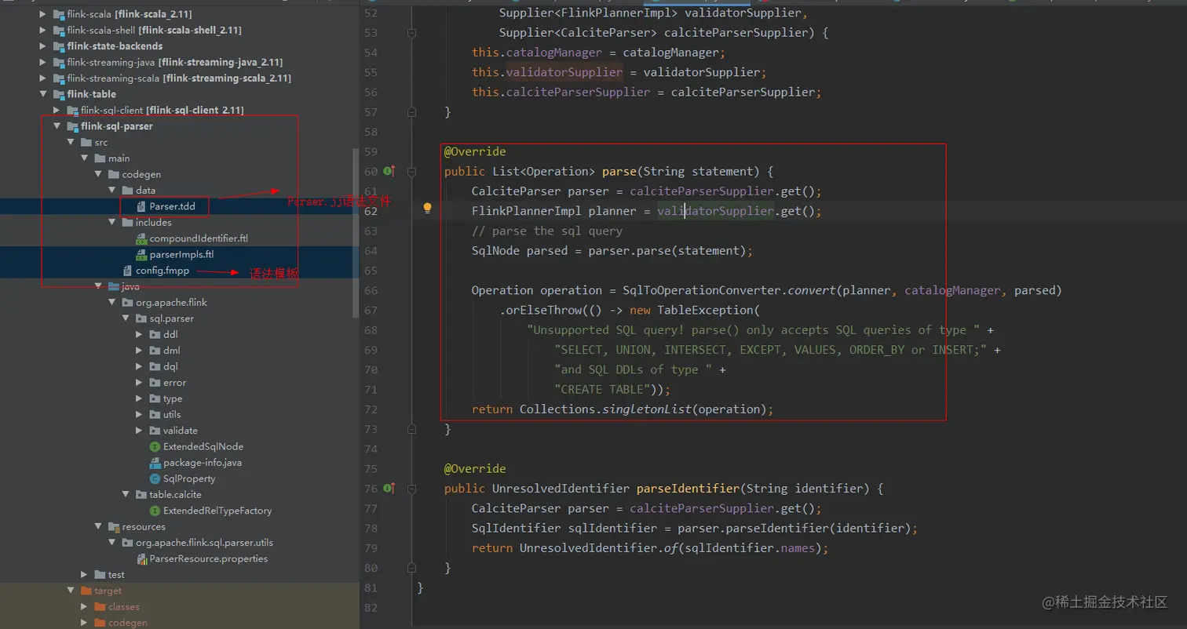1187x629 pixels.
Task: Click the resources folder icon
Action: (x=114, y=526)
